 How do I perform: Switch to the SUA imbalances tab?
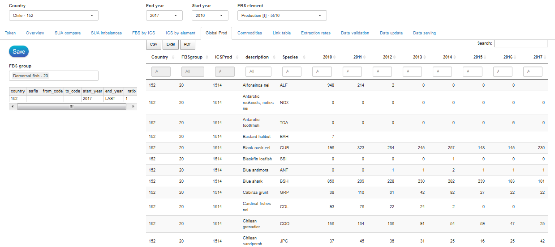106,33
